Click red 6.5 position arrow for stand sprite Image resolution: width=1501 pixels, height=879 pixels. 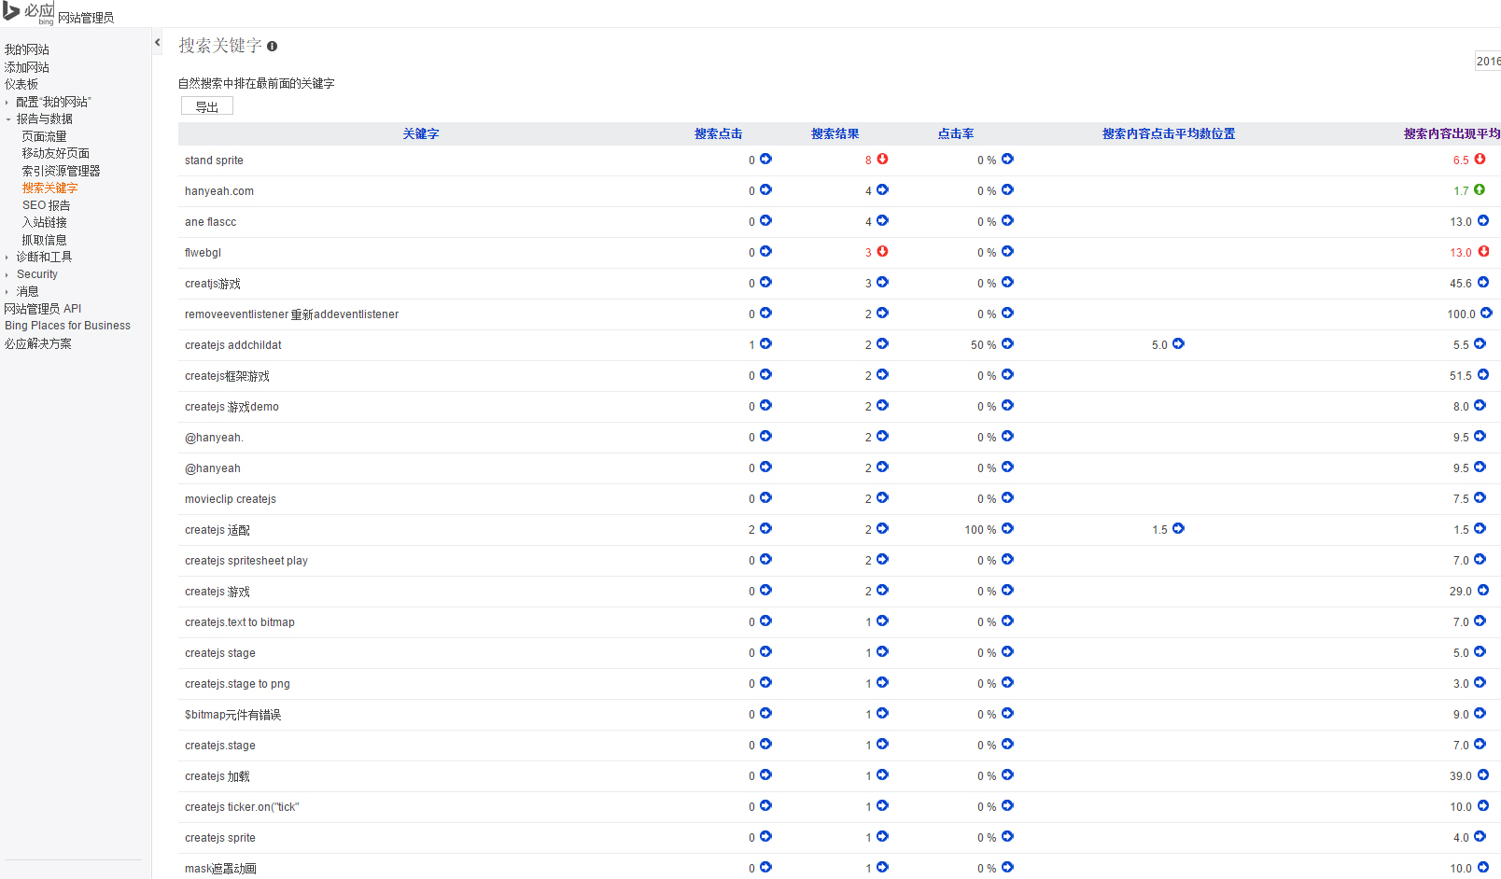(x=1480, y=160)
